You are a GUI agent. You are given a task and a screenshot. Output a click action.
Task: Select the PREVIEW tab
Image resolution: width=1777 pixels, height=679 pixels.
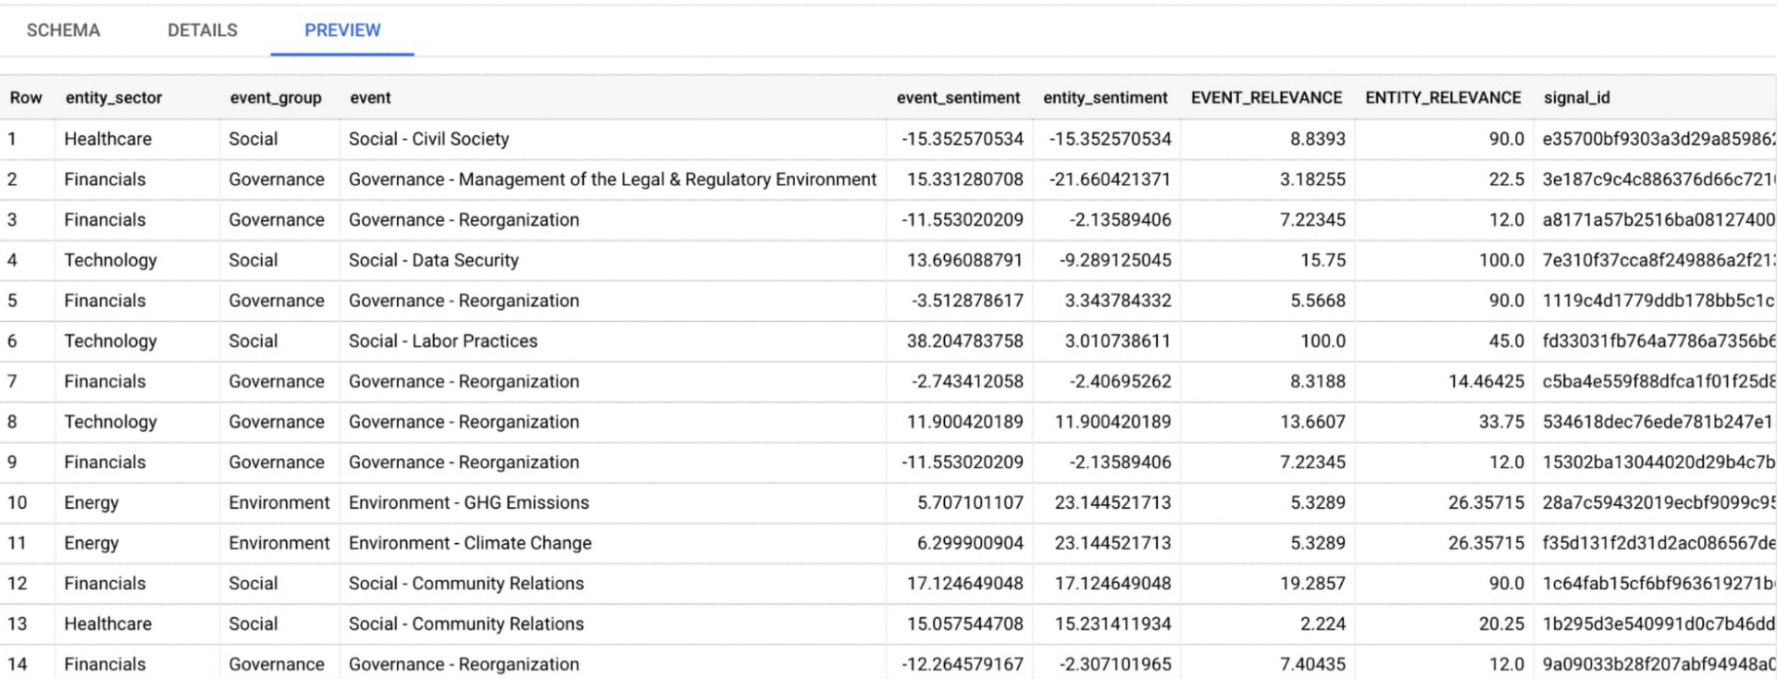tap(342, 31)
